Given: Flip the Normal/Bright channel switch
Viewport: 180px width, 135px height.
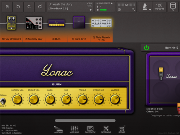Looking at the screenshot, I should point(3,101).
